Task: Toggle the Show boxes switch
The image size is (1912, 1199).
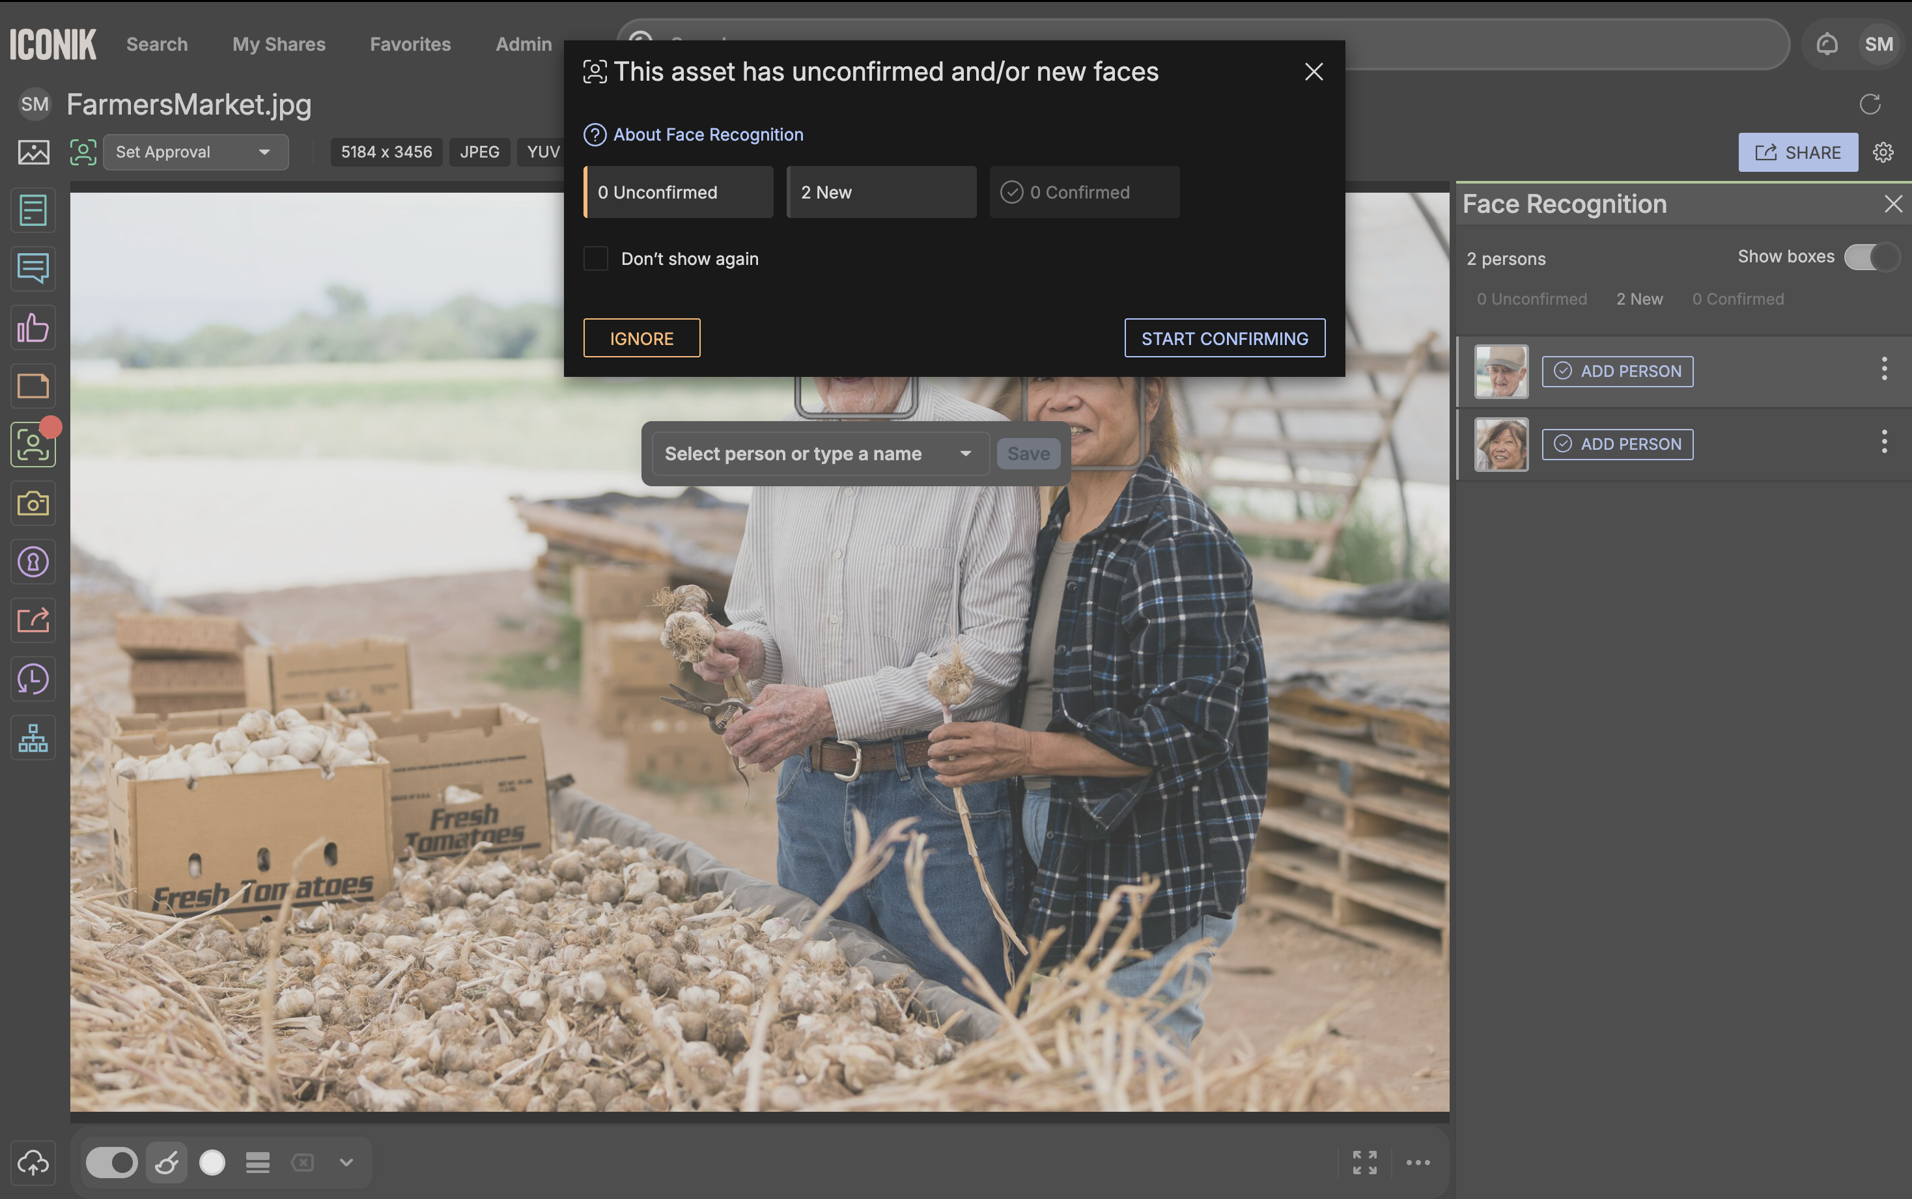Action: click(1871, 257)
